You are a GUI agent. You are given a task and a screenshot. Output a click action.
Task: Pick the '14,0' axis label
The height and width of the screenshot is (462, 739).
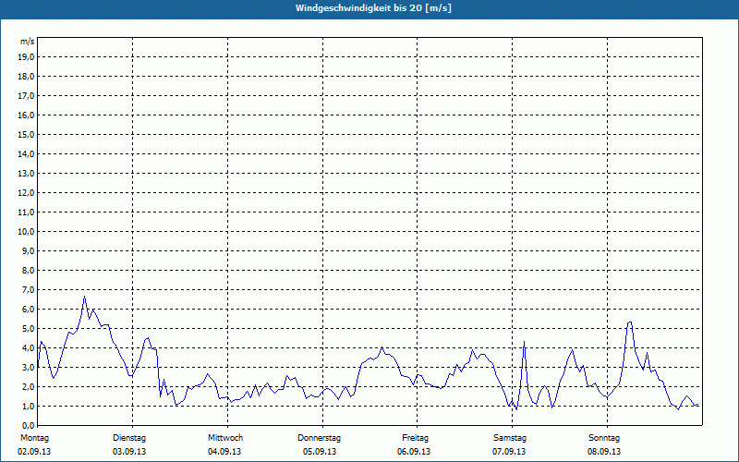(x=27, y=153)
